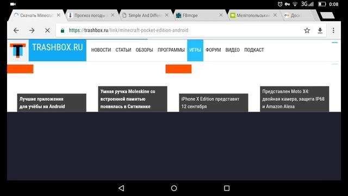Tap the screen recording camera icon

[x=13, y=4]
